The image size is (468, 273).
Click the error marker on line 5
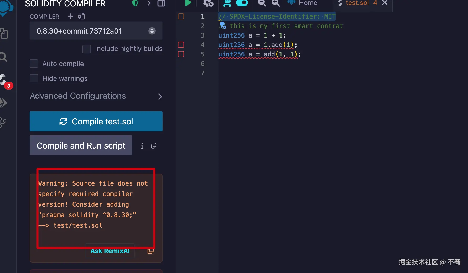click(x=181, y=54)
